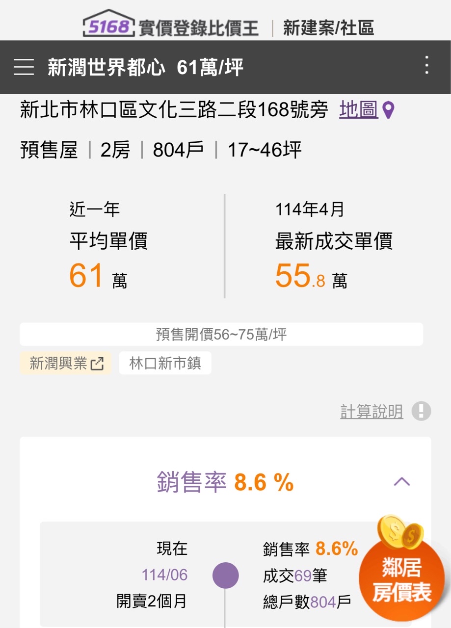Image resolution: width=451 pixels, height=628 pixels.
Task: Open the hamburger menu icon
Action: pyautogui.click(x=24, y=67)
